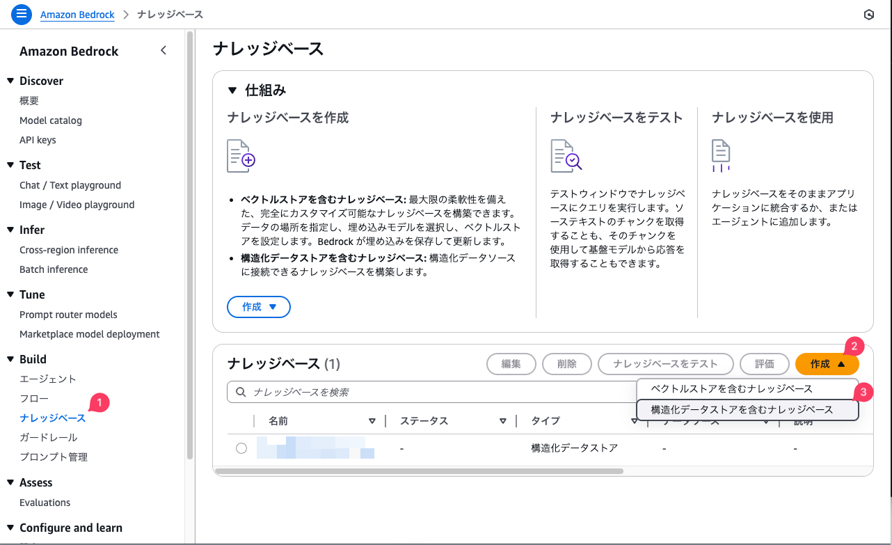Collapse the Tune section
The image size is (892, 545).
pos(10,294)
